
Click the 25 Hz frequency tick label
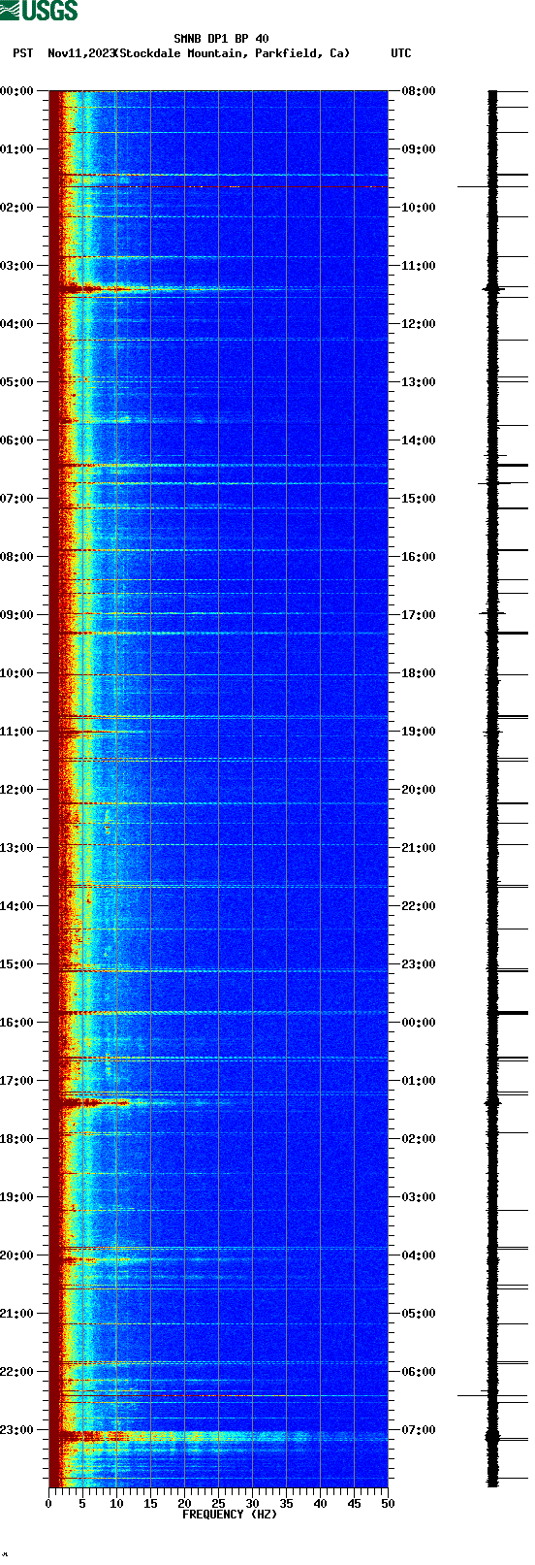click(x=218, y=1504)
